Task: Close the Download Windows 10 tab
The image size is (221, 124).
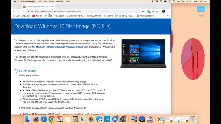Action: point(53,7)
